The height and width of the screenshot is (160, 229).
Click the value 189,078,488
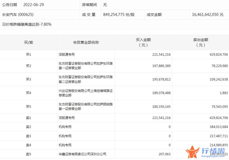161,93
